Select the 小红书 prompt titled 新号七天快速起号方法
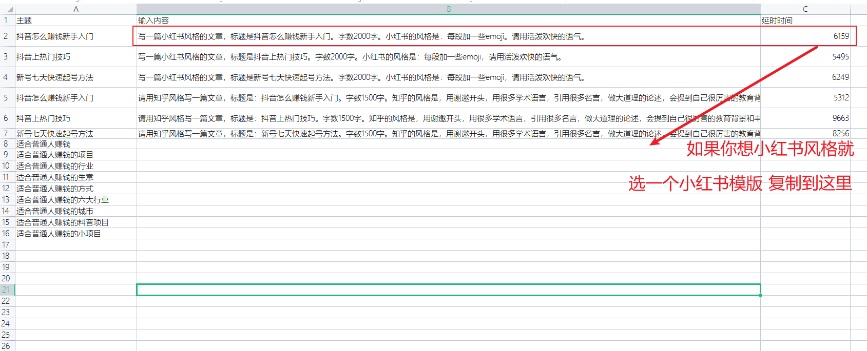The image size is (867, 351). (449, 77)
